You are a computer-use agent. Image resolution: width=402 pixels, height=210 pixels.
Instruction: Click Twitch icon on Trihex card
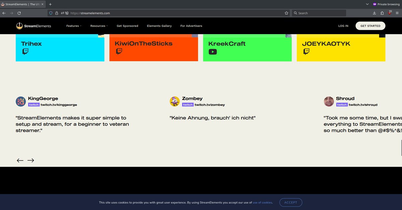(x=25, y=51)
